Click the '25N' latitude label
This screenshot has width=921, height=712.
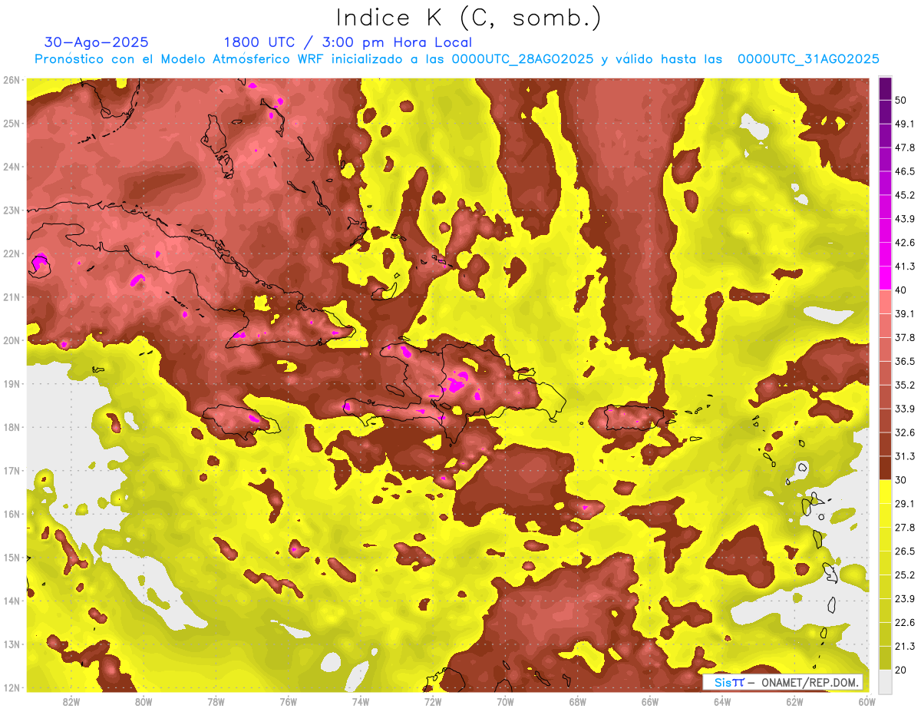11,124
